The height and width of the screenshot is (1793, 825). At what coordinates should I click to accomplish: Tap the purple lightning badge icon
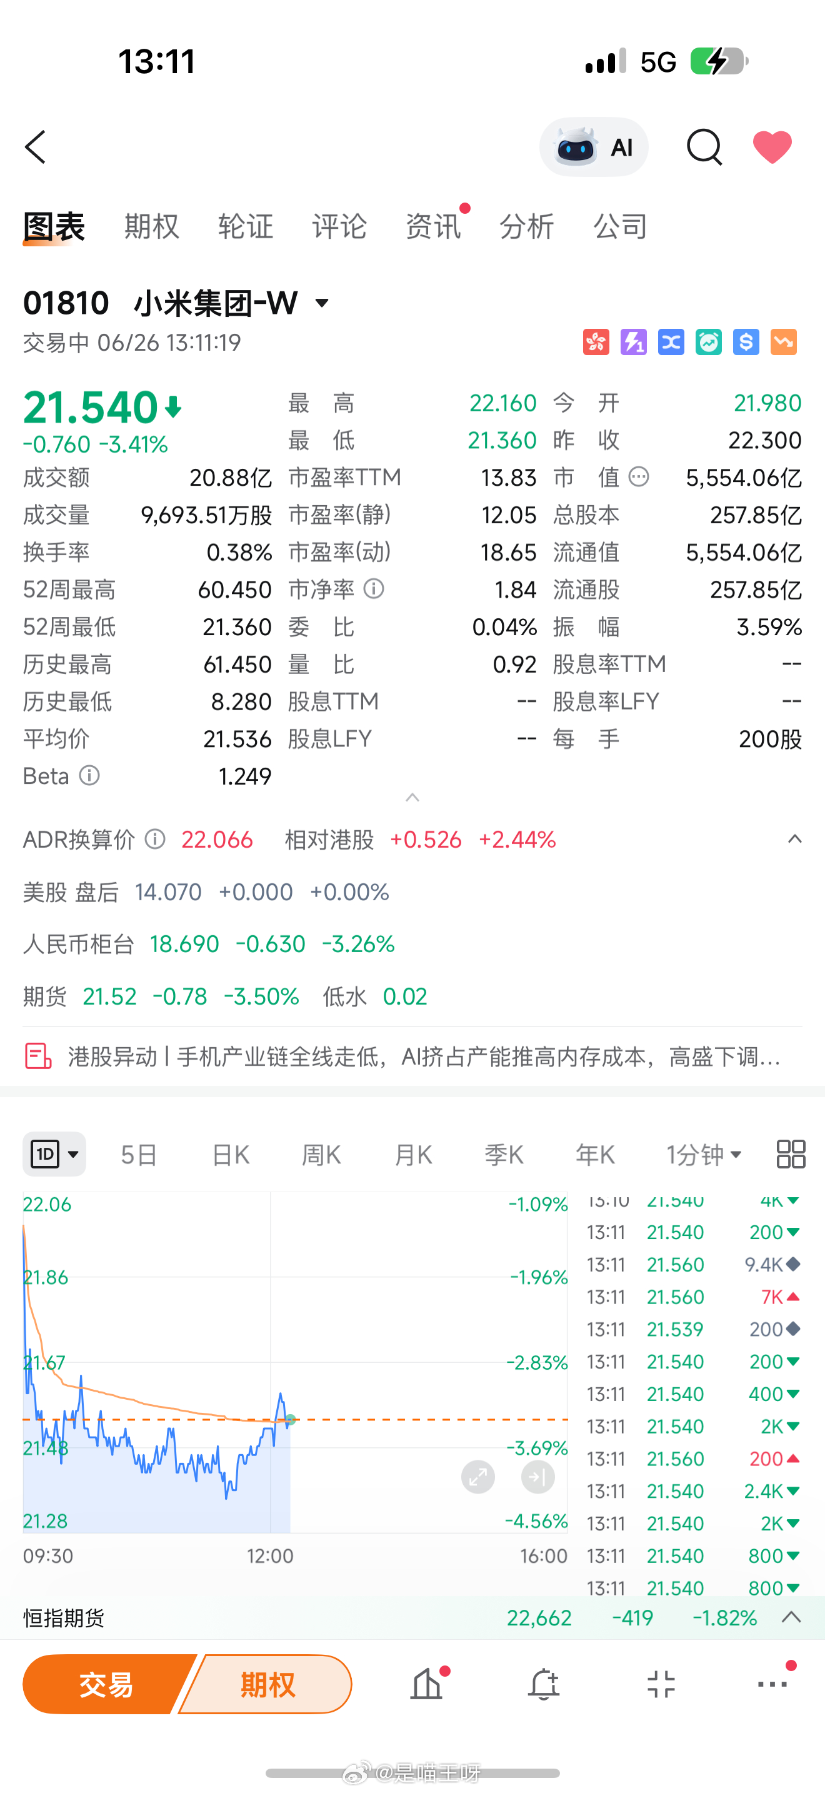click(x=634, y=342)
